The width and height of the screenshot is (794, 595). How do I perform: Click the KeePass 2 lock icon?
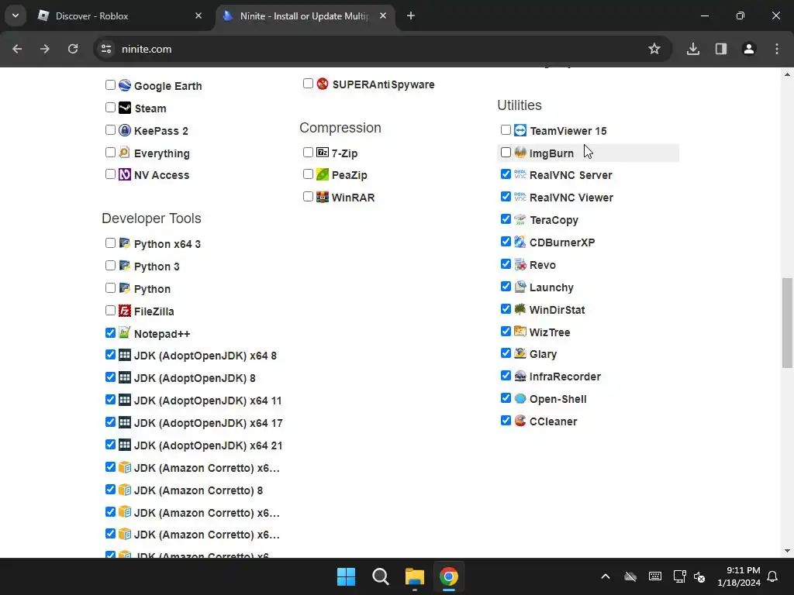coord(125,130)
